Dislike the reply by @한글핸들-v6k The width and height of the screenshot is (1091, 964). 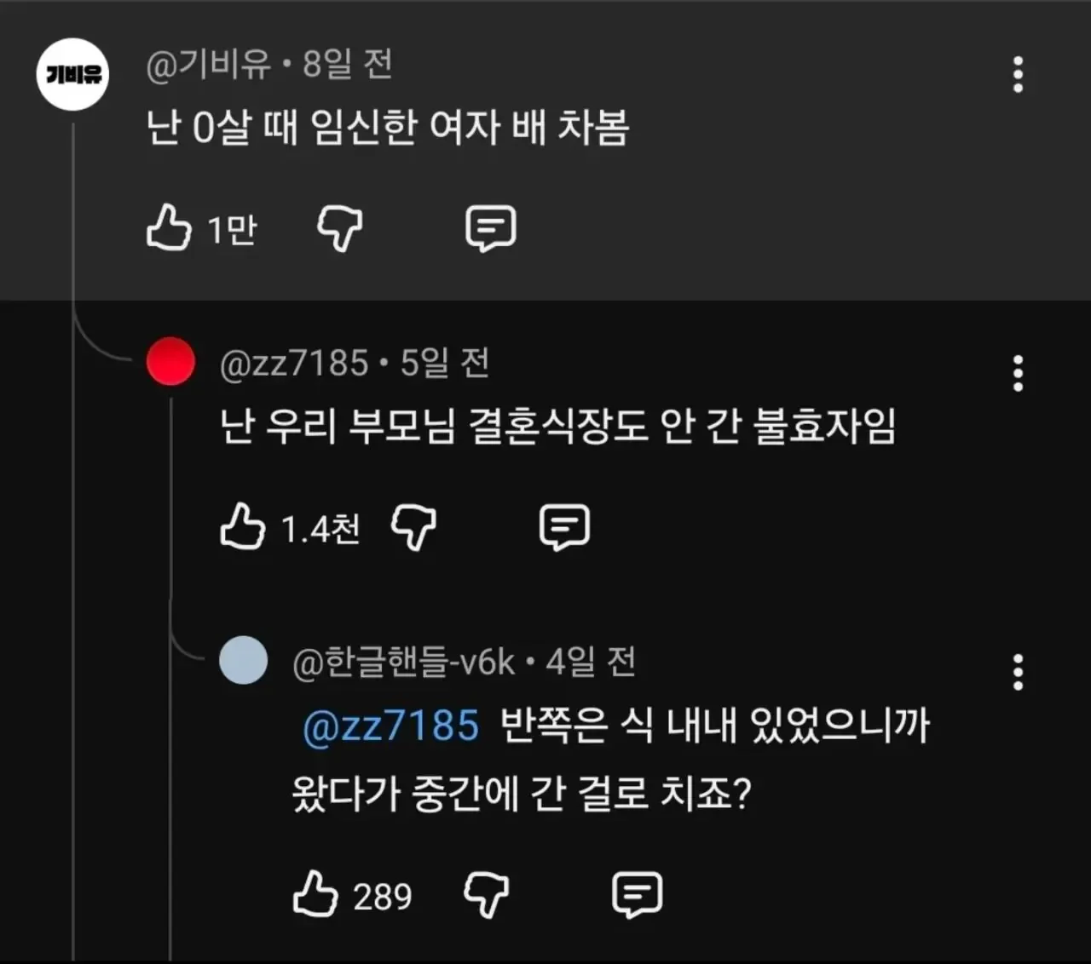point(486,894)
